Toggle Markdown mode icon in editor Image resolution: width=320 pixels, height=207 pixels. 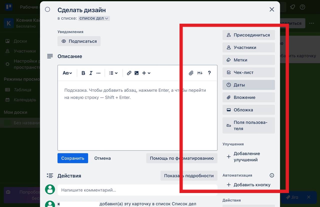[x=200, y=73]
